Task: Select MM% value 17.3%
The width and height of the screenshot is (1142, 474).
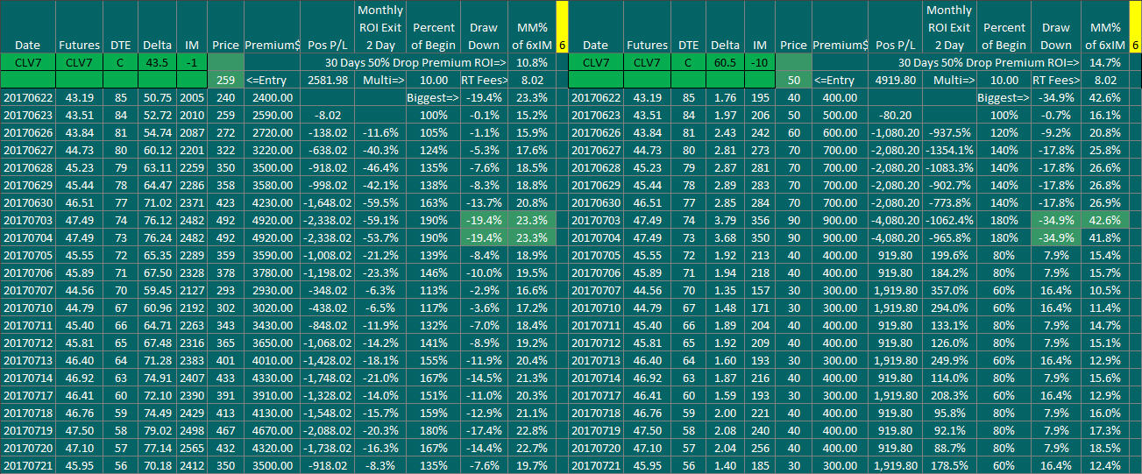Action: pos(1103,430)
